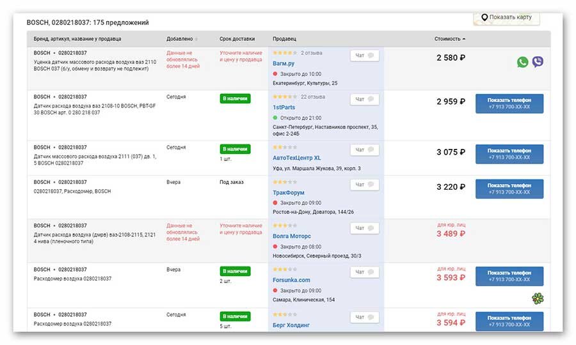Click star rating of Берг Холдинг seller
Viewport: 576px width, 345px height.
click(x=285, y=314)
